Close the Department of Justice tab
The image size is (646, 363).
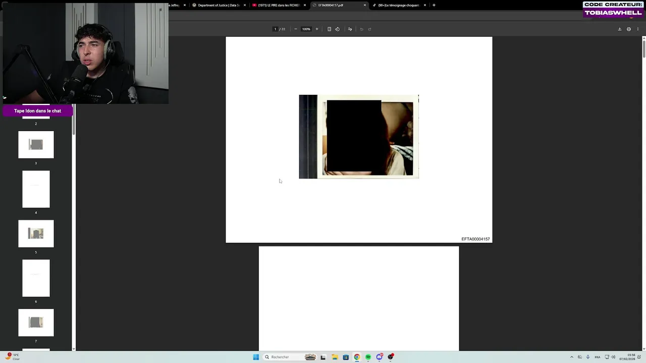point(245,5)
